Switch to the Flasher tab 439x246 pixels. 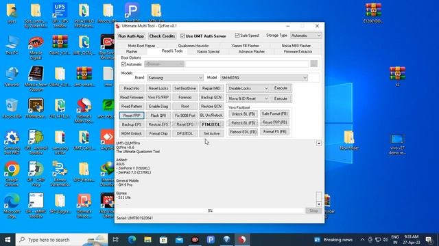132,52
